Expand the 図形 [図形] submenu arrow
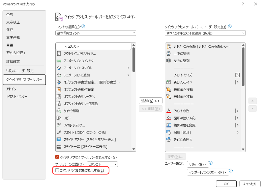Viewport: 262px width, 188px height. [x=237, y=132]
